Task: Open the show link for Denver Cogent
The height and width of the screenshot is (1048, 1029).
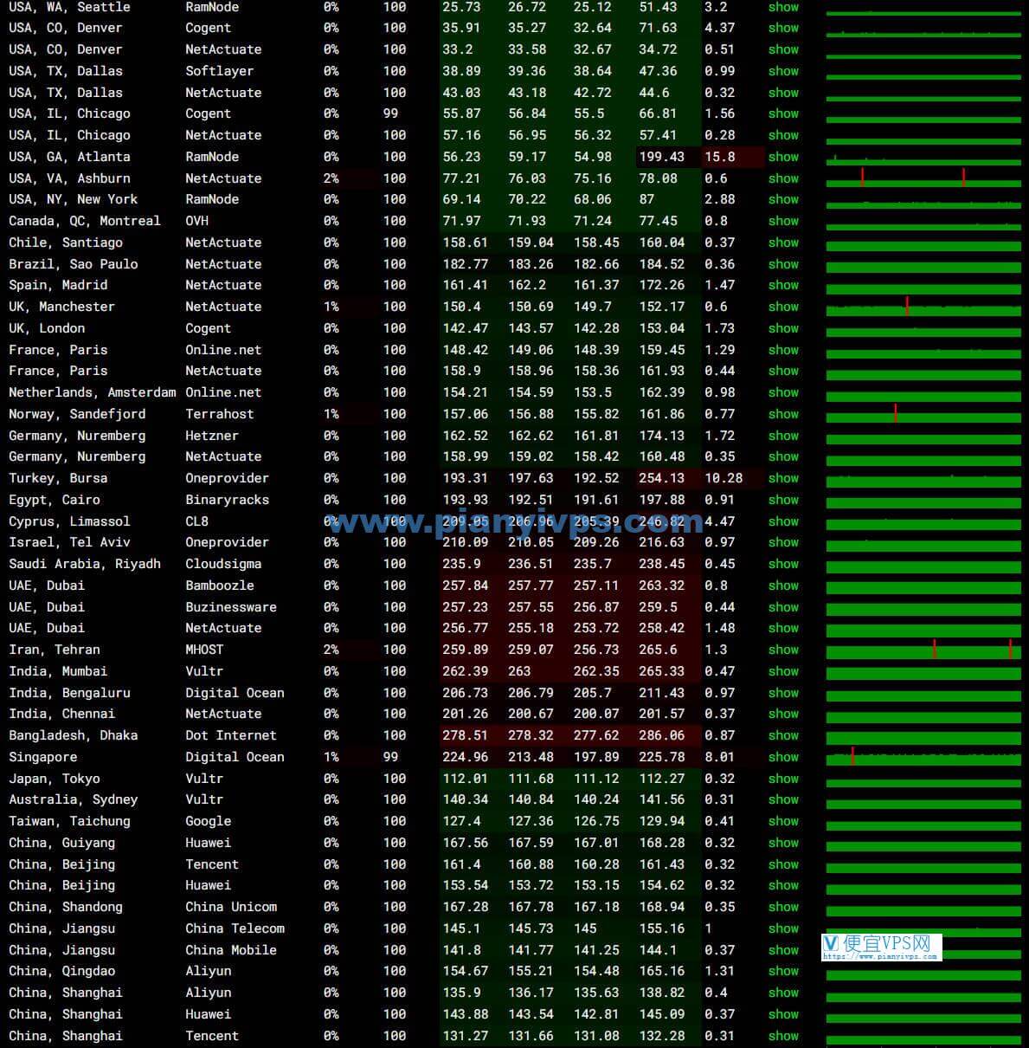Action: coord(783,28)
